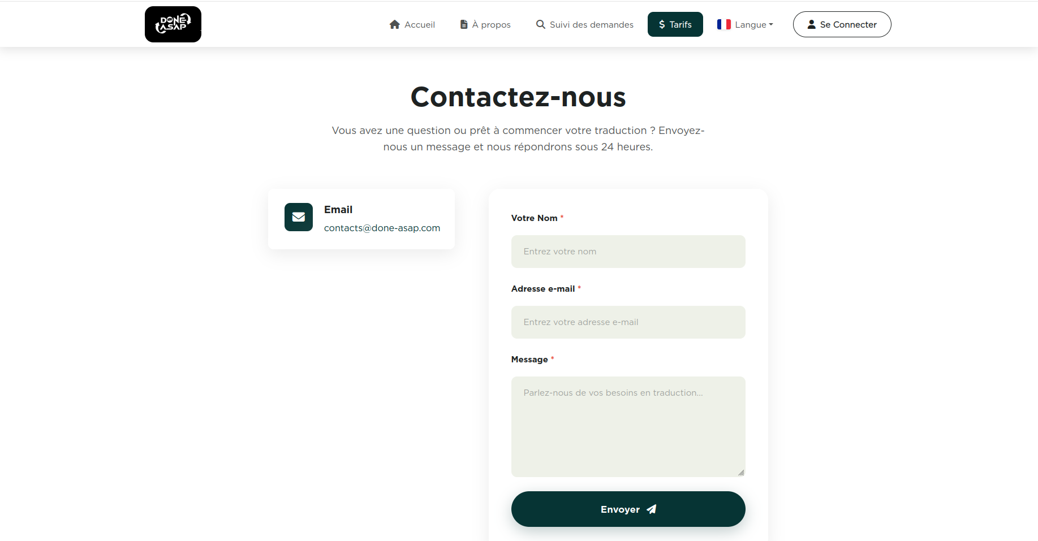Open Suivi des demandes page

tap(591, 24)
